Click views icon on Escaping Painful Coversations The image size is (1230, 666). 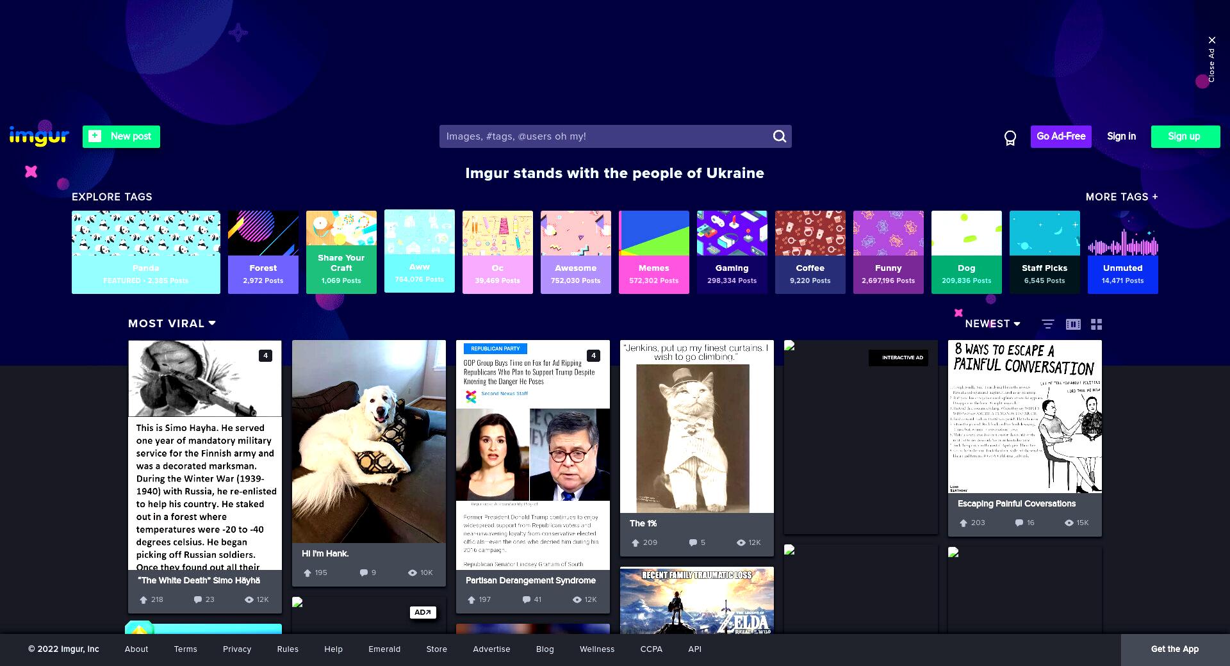[1069, 523]
